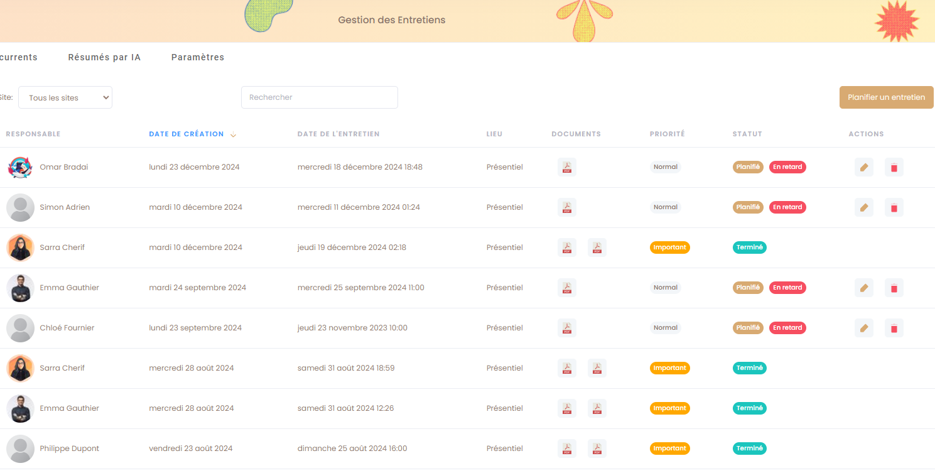This screenshot has height=473, width=935.
Task: Click into the Rechercher search field
Action: click(319, 97)
